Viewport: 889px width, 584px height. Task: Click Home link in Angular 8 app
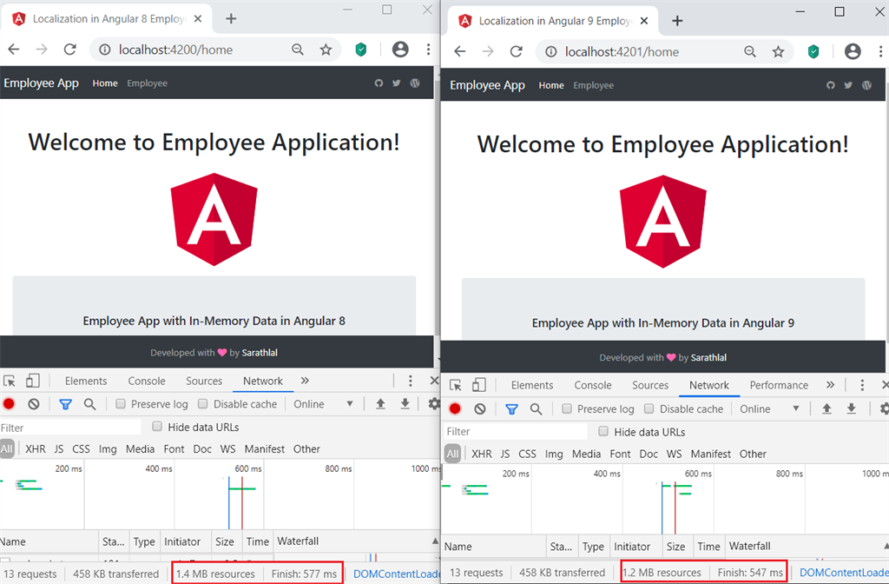105,83
